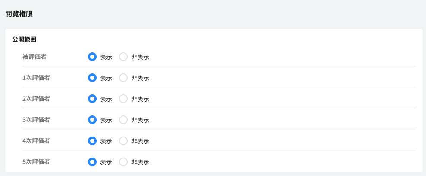The image size is (426, 176).
Task: Select 表示 for 被評価者
Action: [92, 57]
